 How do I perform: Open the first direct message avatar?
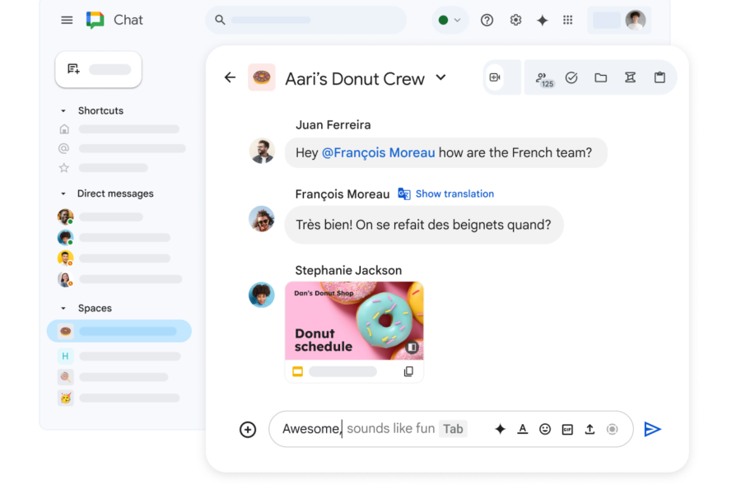pyautogui.click(x=65, y=217)
